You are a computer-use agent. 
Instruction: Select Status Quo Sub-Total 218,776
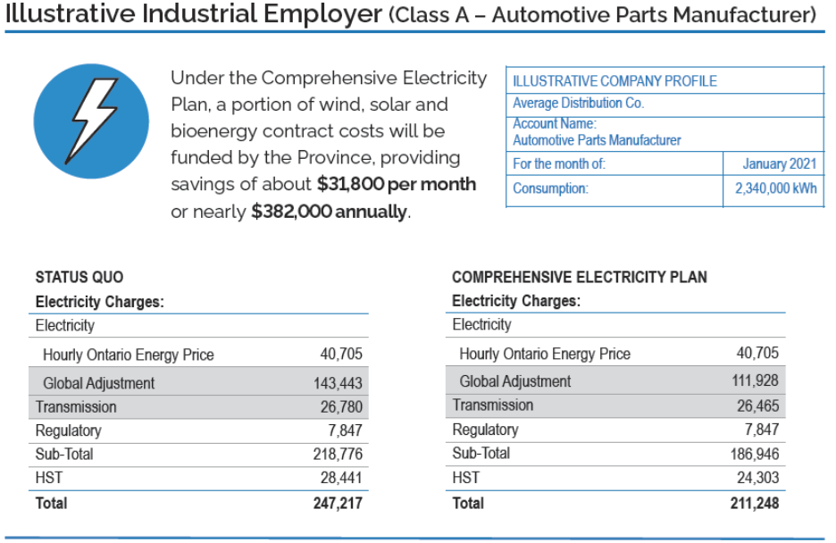338,454
